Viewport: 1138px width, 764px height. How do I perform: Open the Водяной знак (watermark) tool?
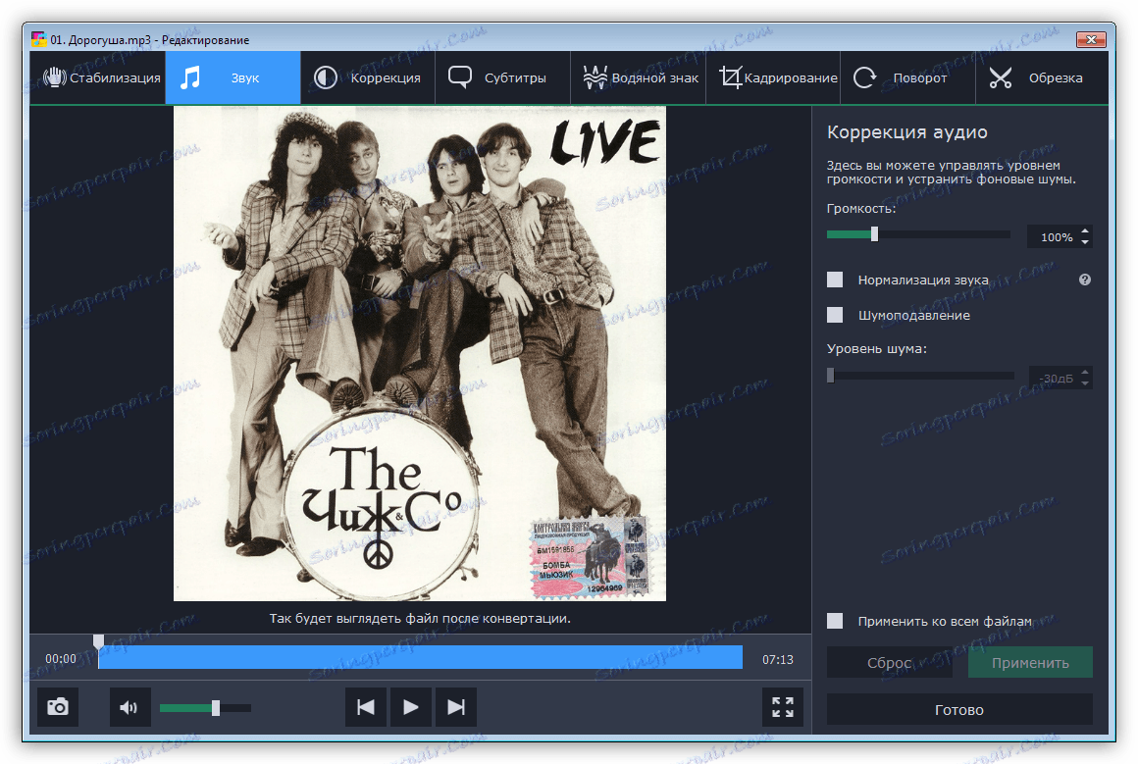tap(638, 76)
